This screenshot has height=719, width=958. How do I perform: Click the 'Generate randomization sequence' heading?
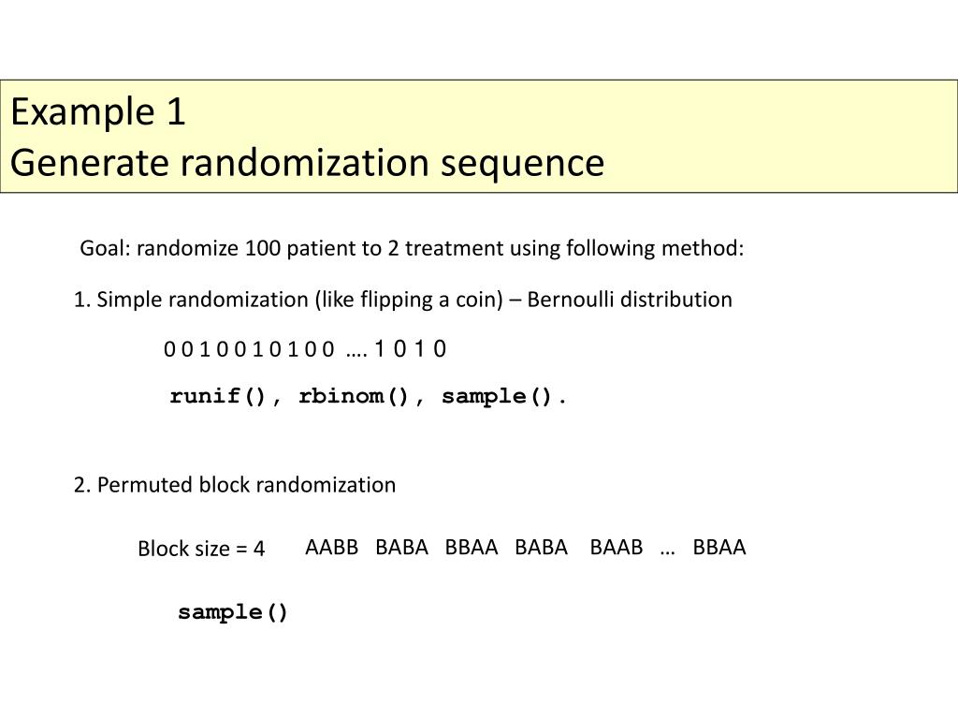307,163
